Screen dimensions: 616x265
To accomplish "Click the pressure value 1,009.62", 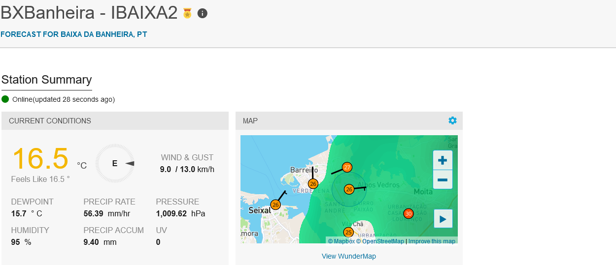I will 171,213.
